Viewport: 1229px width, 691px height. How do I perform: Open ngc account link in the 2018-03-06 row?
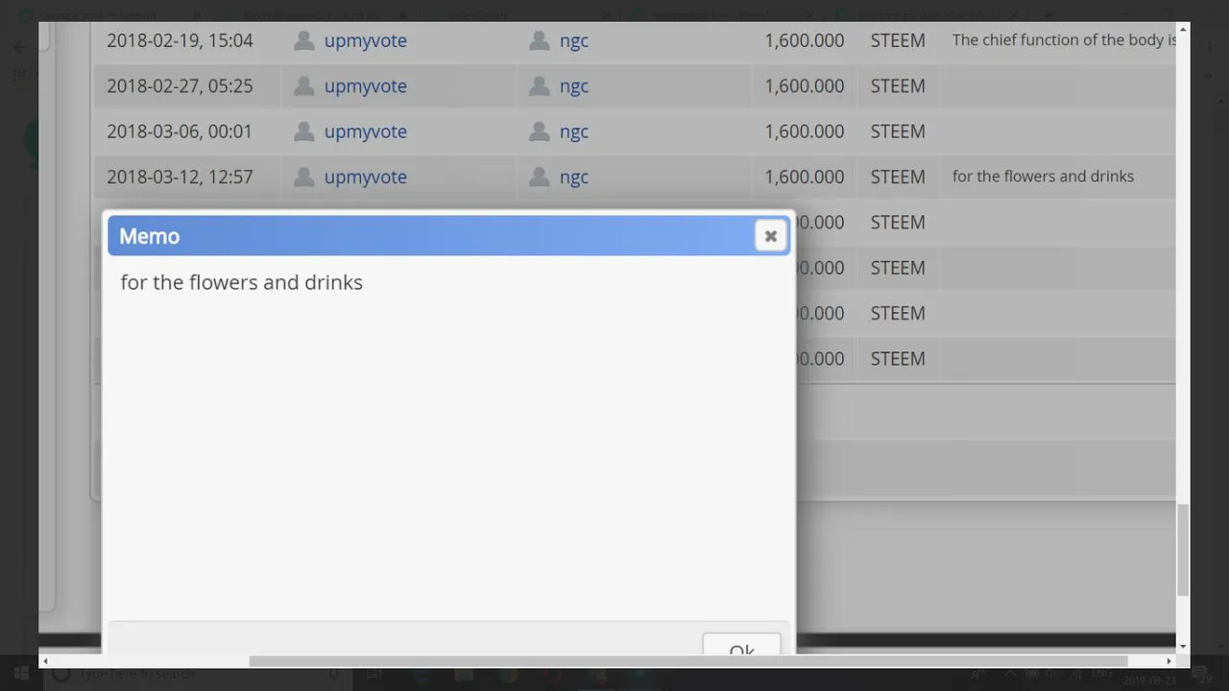(x=574, y=131)
